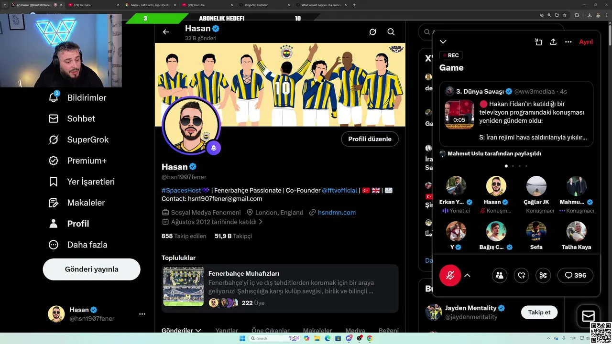
Task: Play the 0:05 video thumbnail in shared post
Action: point(459,115)
